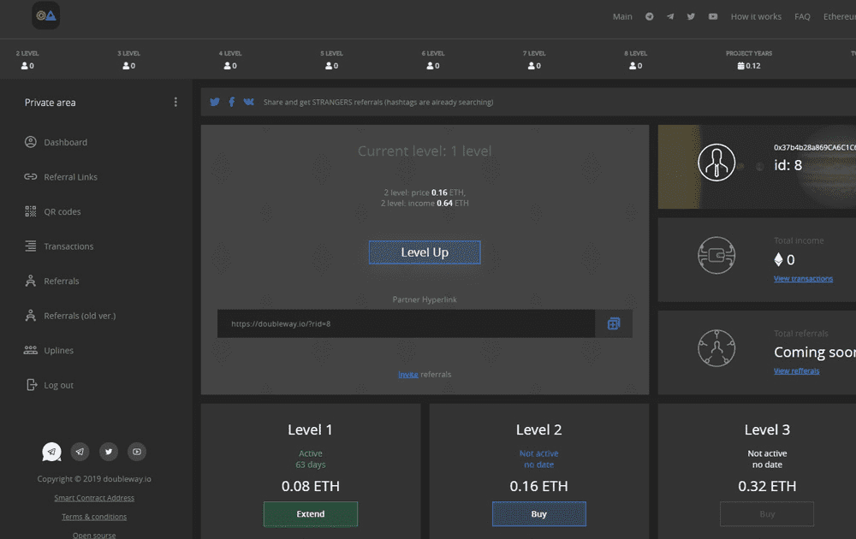Viewport: 856px width, 539px height.
Task: Share via the Facebook icon in the share bar
Action: (231, 102)
